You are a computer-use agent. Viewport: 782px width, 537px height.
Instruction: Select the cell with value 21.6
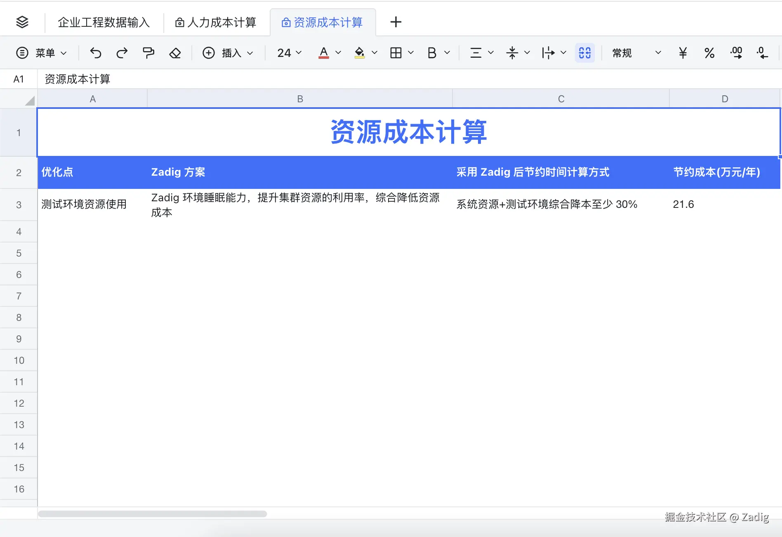point(725,205)
